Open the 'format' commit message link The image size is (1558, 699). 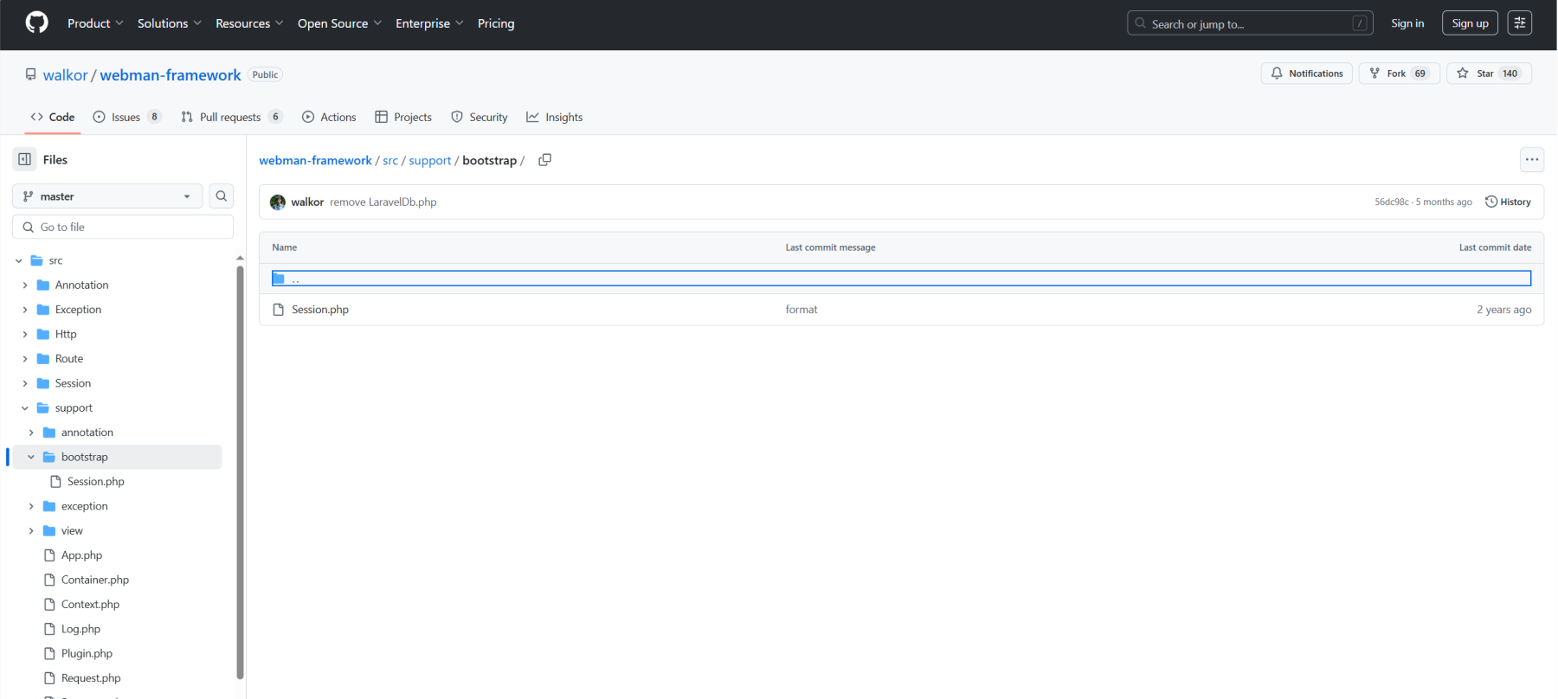coord(802,310)
